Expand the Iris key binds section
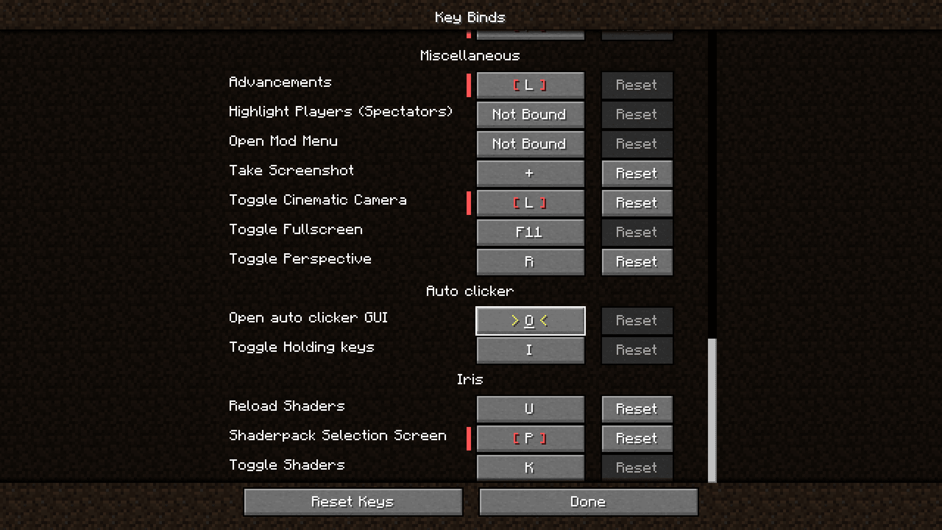This screenshot has height=530, width=942. coord(471,378)
